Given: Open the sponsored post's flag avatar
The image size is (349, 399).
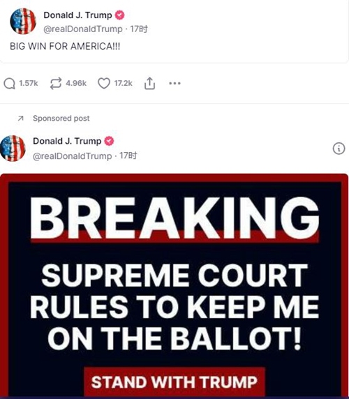Looking at the screenshot, I should pyautogui.click(x=13, y=149).
